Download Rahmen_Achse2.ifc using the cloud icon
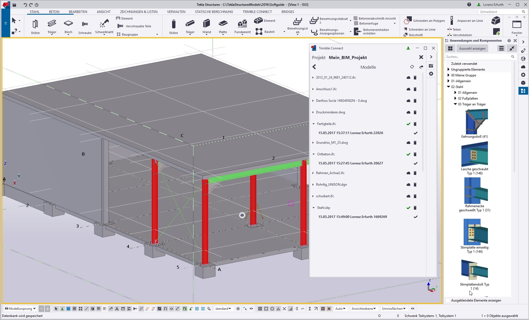Viewport: 529px width, 320px height. (x=408, y=173)
